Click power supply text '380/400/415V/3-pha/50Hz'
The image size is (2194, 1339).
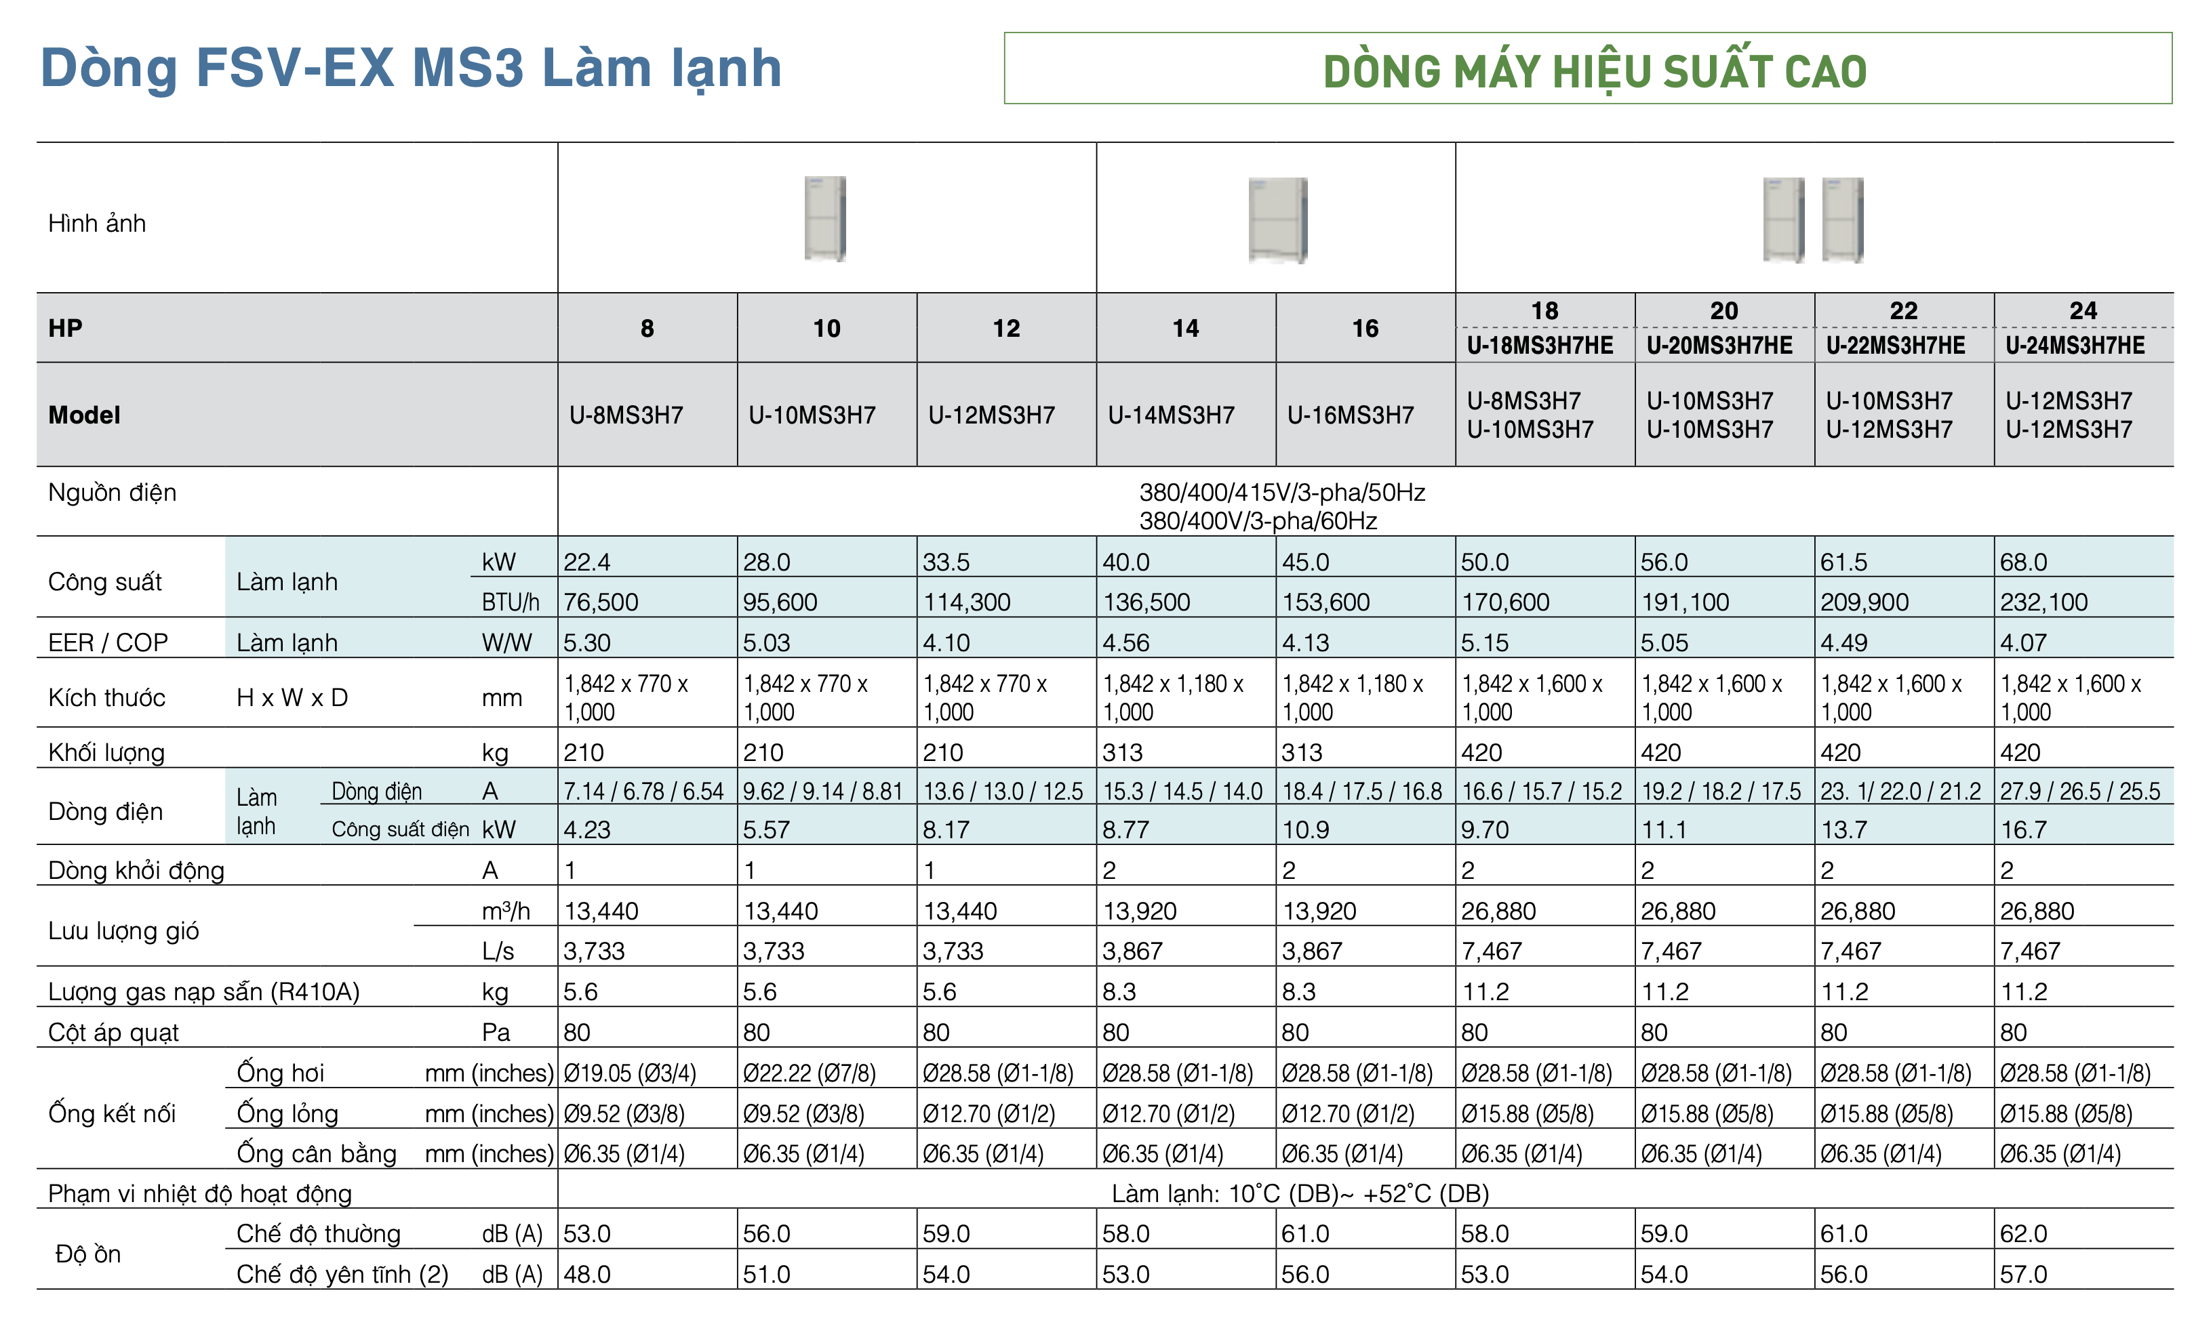click(x=1282, y=492)
